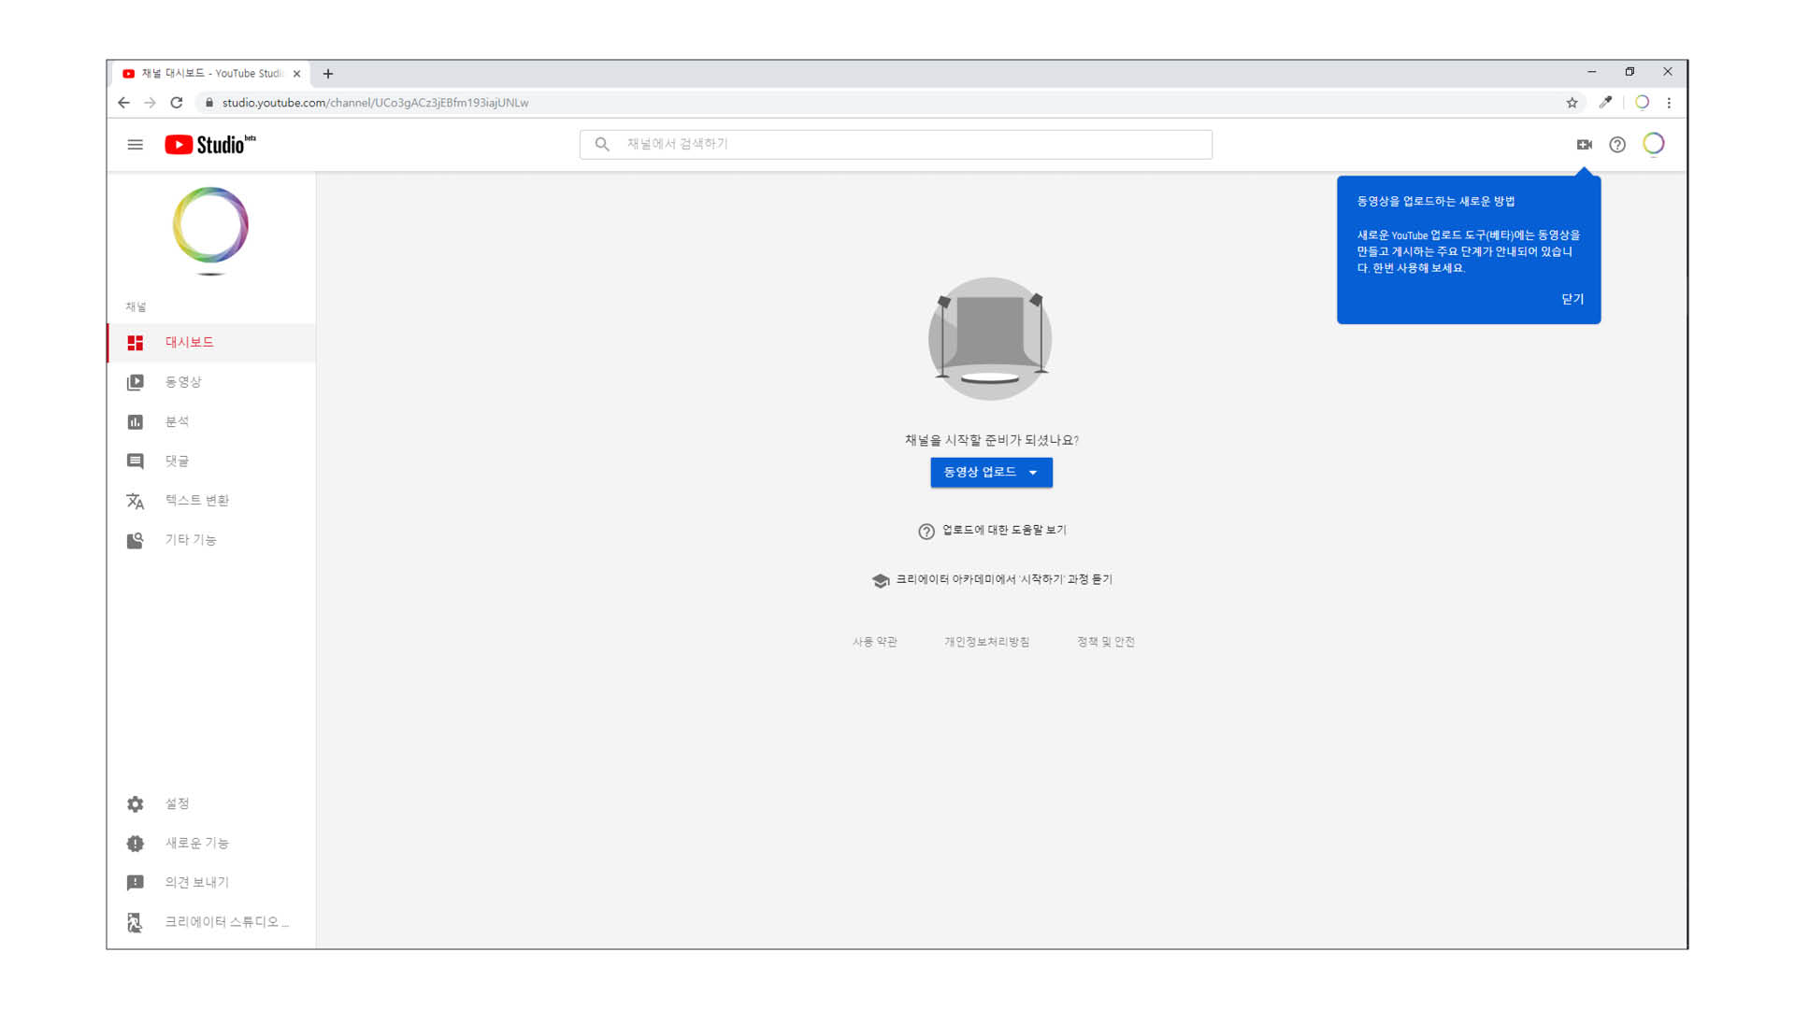
Task: Click the large channel profile picture in sidebar
Action: 210,225
